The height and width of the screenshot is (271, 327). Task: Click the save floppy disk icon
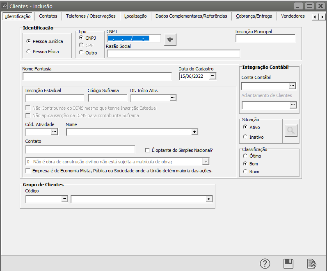tap(288, 263)
